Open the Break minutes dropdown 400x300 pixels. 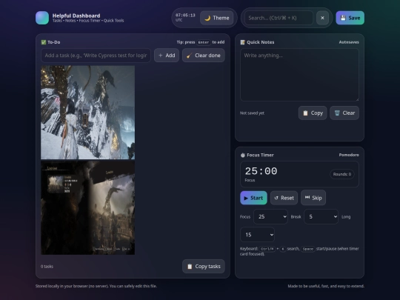click(321, 217)
